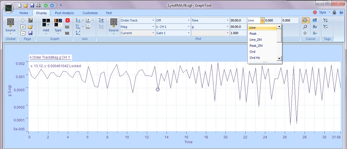Click the first 00:00.0 time field
The width and height of the screenshot is (347, 149).
[x=238, y=20]
